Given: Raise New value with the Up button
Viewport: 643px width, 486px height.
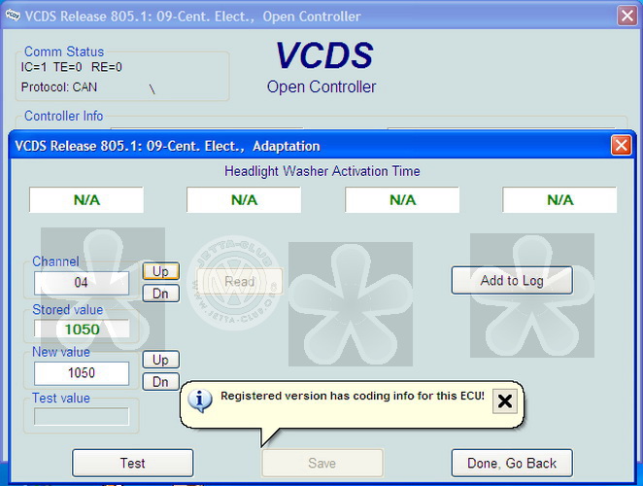Looking at the screenshot, I should pos(161,360).
